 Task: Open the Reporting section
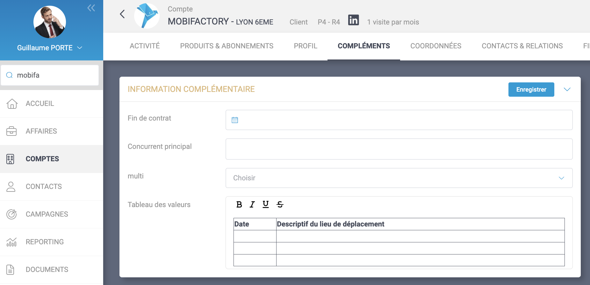45,242
